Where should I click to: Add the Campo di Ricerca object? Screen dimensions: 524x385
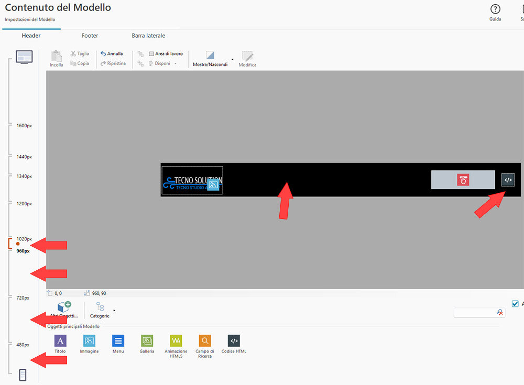pos(205,342)
